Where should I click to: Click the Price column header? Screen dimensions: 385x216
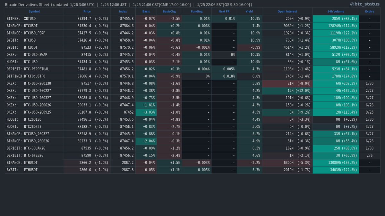pos(87,12)
